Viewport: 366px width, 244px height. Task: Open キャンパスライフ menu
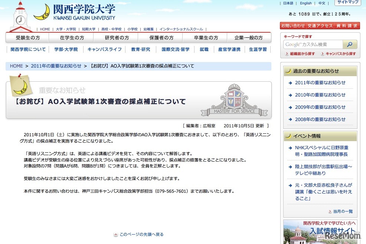(x=104, y=49)
